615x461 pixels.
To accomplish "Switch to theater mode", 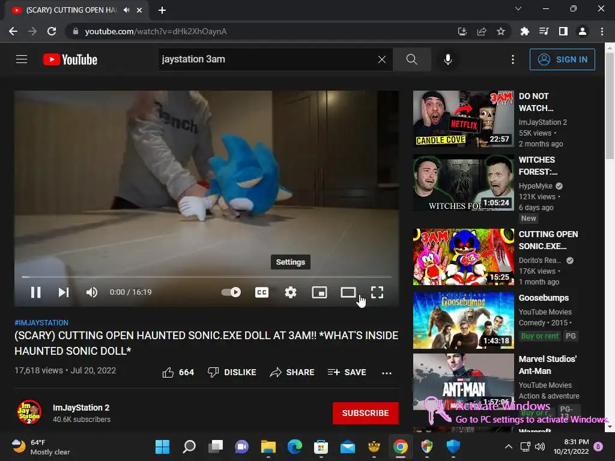I will click(x=348, y=292).
